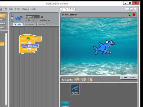Click the sprite direction readout
Viewport: 143px width, 107px height.
45,21
